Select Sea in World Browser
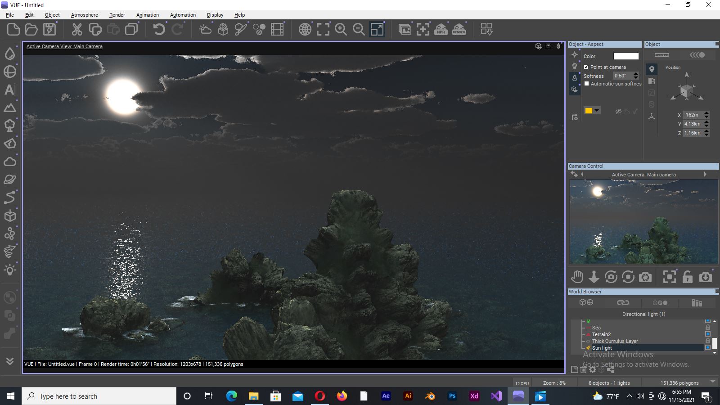Viewport: 720px width, 405px height. 596,328
